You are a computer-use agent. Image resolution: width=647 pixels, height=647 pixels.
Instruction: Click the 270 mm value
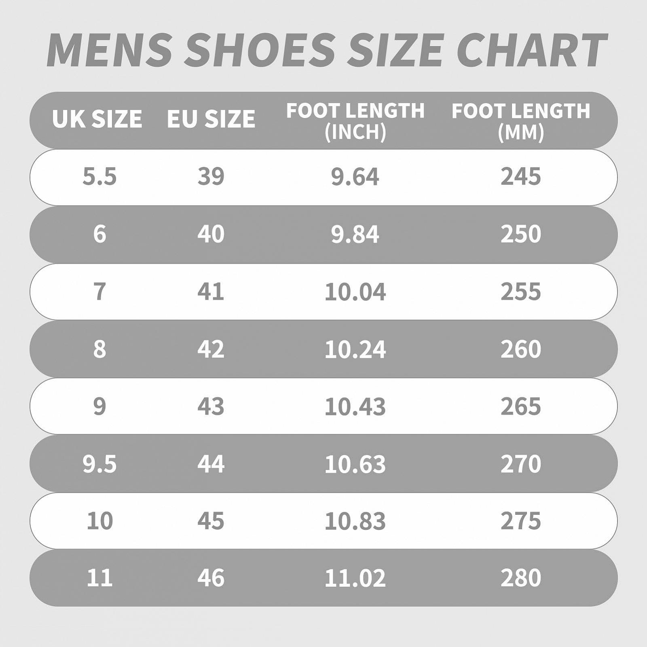tap(521, 464)
